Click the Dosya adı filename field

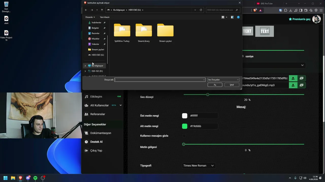point(160,80)
